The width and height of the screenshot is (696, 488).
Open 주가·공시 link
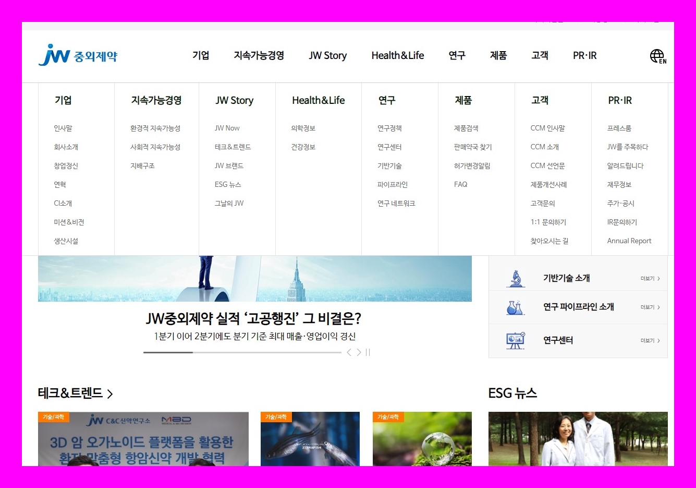pos(621,204)
